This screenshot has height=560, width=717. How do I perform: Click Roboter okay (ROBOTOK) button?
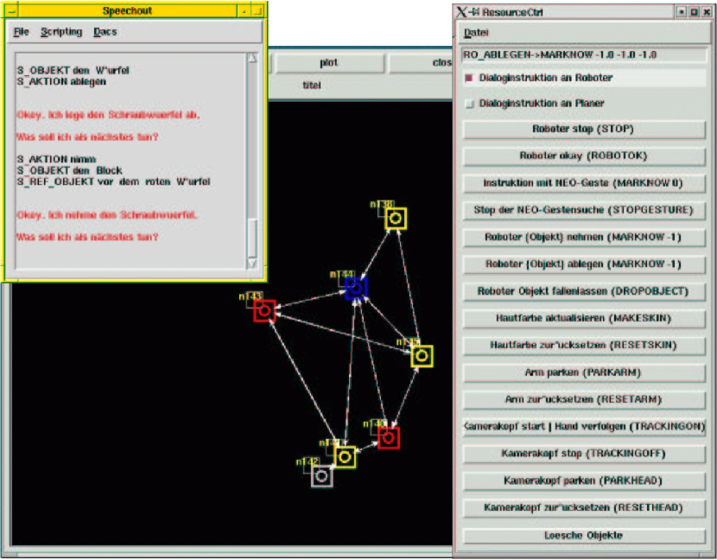[x=583, y=156]
